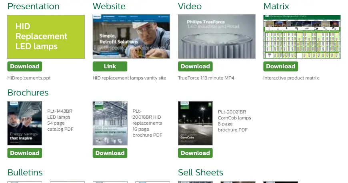The height and width of the screenshot is (183, 348).
Task: Select the Interactive product matrix caption
Action: [x=291, y=78]
